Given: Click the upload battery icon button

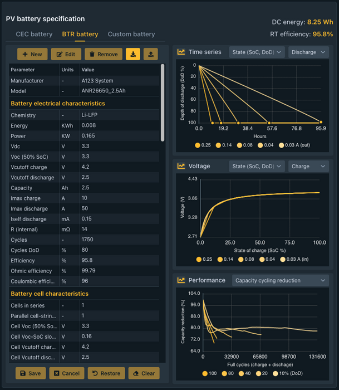Looking at the screenshot, I should pyautogui.click(x=150, y=54).
